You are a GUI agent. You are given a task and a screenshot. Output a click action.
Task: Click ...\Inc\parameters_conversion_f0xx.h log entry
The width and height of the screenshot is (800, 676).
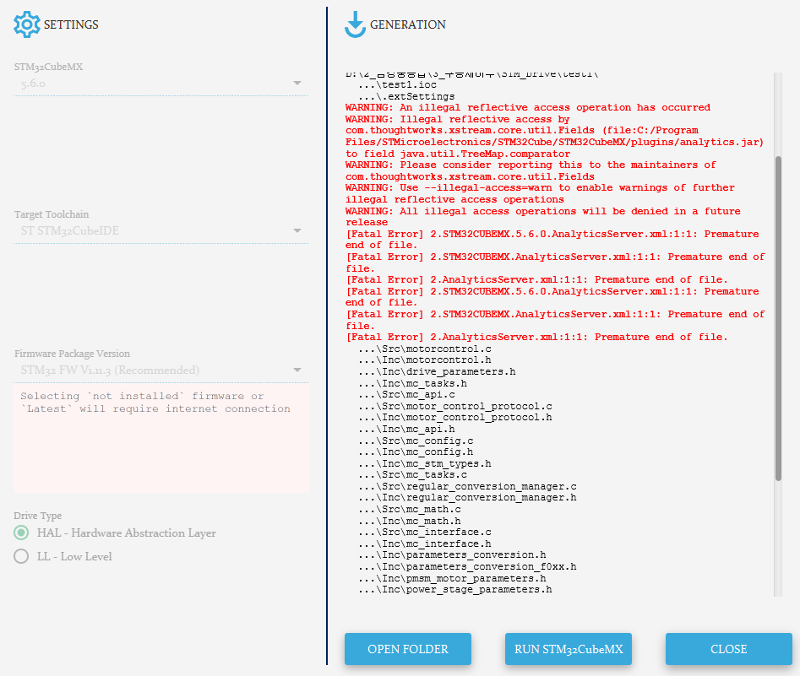[467, 567]
